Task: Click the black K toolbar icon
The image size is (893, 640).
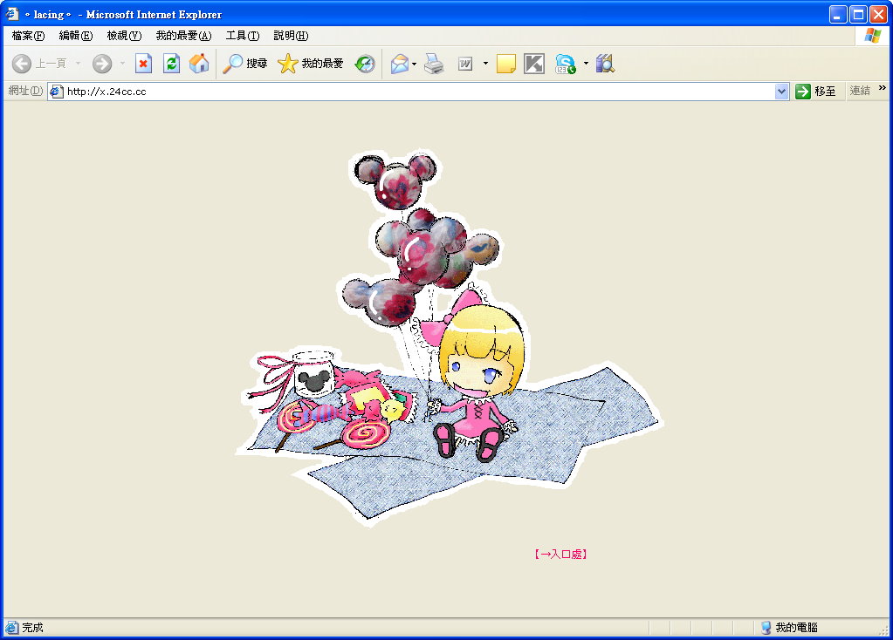Action: tap(534, 64)
